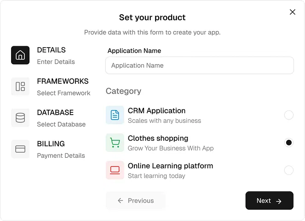Go to the BILLING step
This screenshot has height=221, width=305.
(x=51, y=144)
